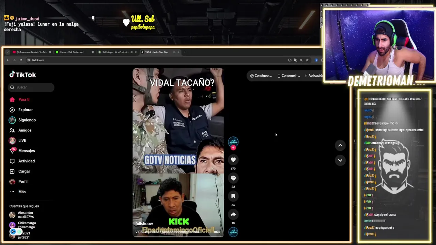Screen dimensions: 436x245
Task: Save video with bookmark icon
Action: 233,196
